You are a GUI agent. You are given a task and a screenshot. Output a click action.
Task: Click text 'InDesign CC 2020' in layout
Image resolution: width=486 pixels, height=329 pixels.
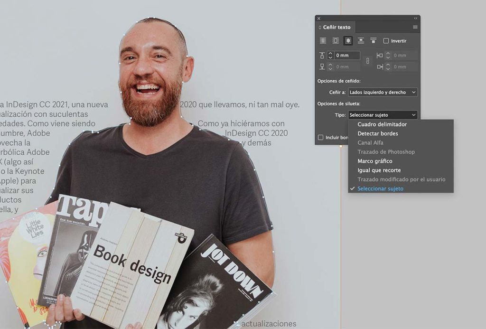point(256,133)
